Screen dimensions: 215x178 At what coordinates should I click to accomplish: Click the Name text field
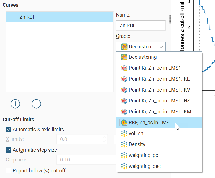(141, 25)
